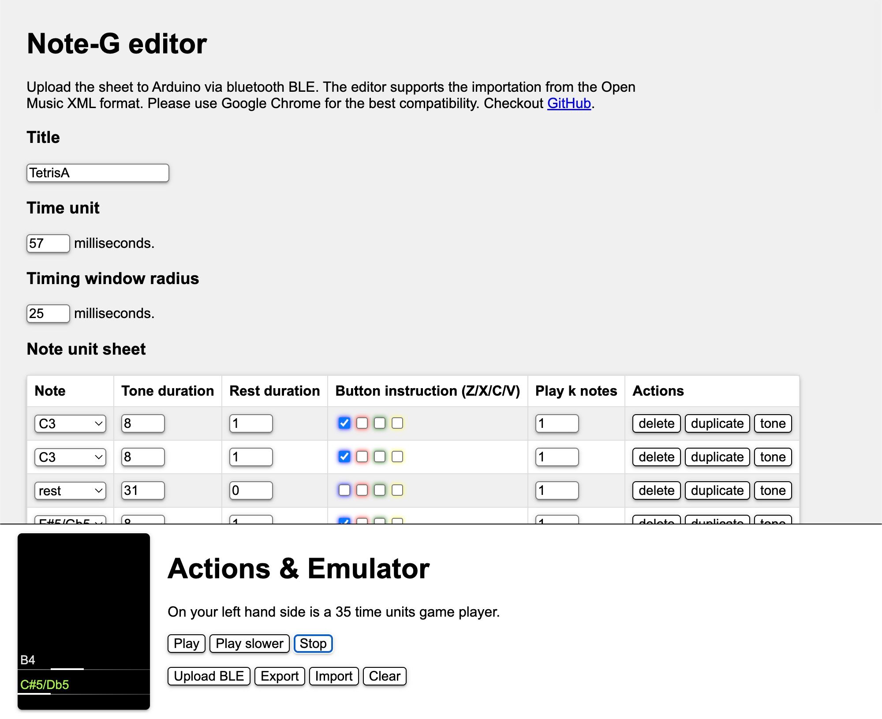Screen dimensions: 882x719
Task: Open the second row's note pitch dropdown
Action: click(69, 457)
